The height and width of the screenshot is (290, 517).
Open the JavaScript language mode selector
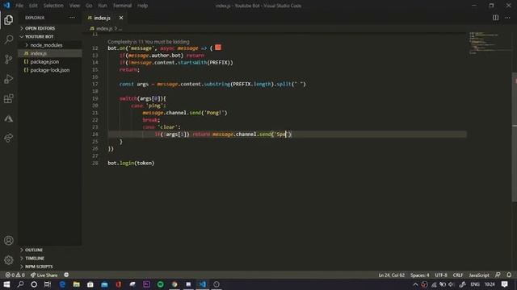point(479,275)
